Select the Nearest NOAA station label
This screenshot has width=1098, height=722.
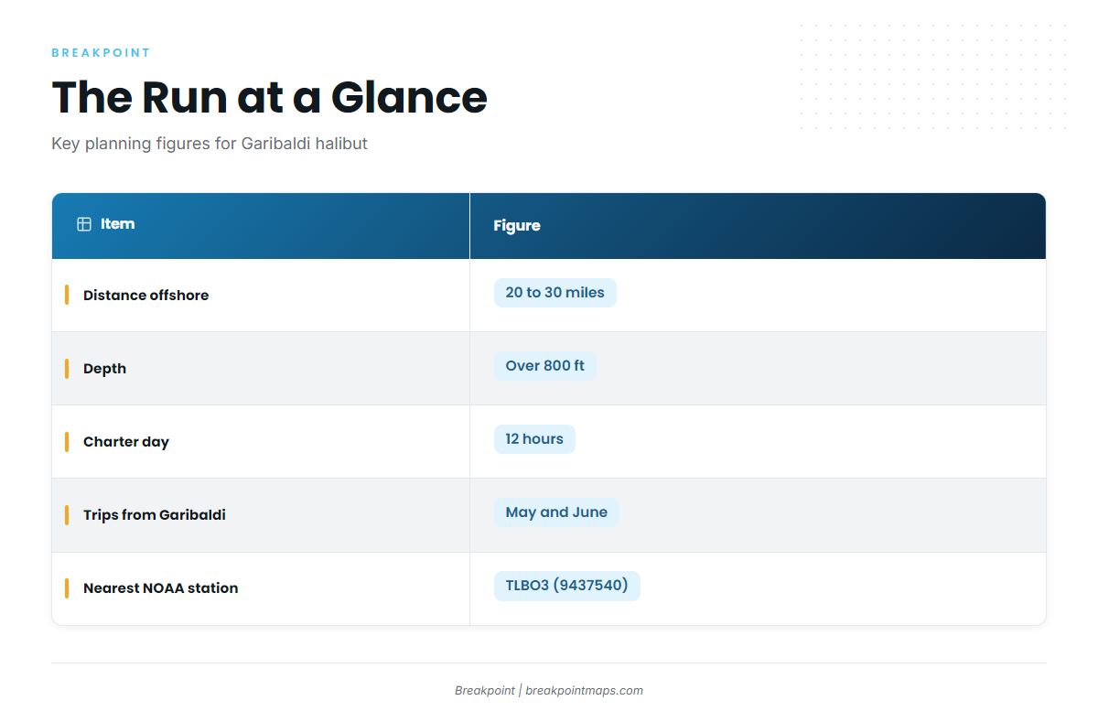[x=161, y=588]
